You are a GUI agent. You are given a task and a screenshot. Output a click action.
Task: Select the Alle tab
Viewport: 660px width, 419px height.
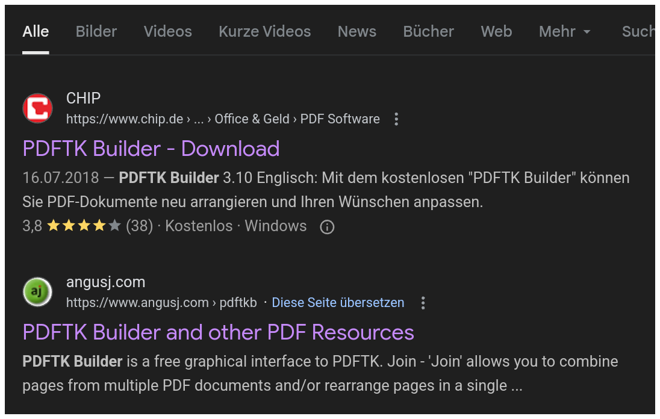pos(36,31)
